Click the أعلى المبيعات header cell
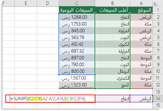The height and width of the screenshot is (111, 163). (x=112, y=10)
